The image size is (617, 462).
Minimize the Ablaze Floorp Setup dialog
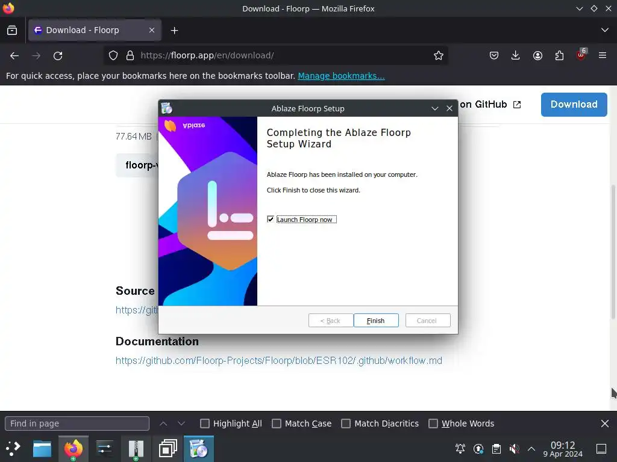click(x=435, y=108)
